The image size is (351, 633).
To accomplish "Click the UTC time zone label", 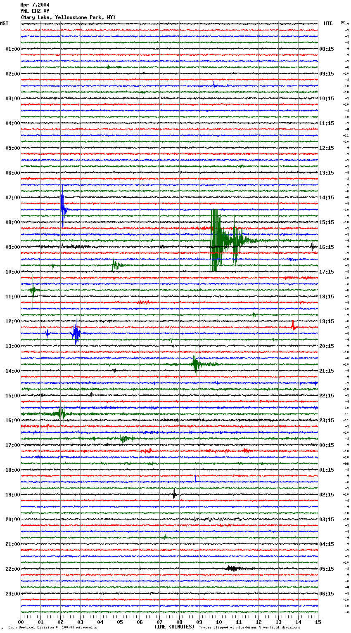I will point(328,24).
